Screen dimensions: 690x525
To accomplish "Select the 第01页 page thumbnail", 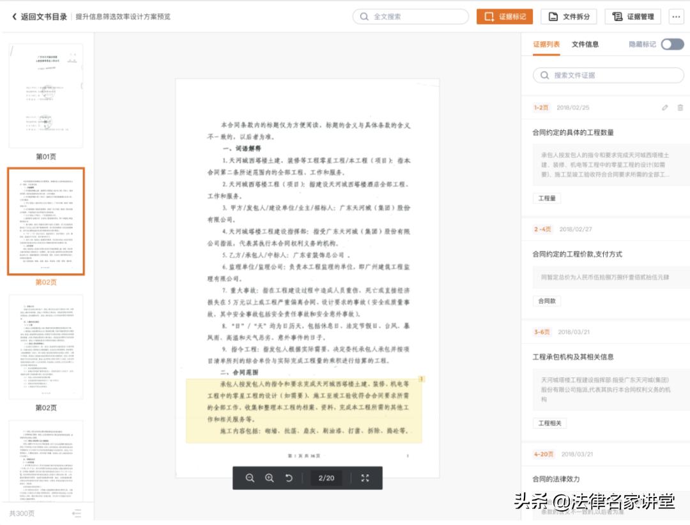I will (47, 95).
